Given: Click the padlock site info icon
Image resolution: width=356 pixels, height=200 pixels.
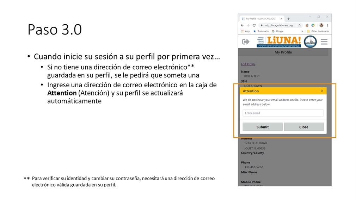Looking at the screenshot, I should coord(262,25).
